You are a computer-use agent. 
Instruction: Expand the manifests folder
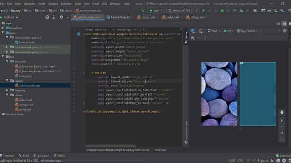tap(3, 28)
